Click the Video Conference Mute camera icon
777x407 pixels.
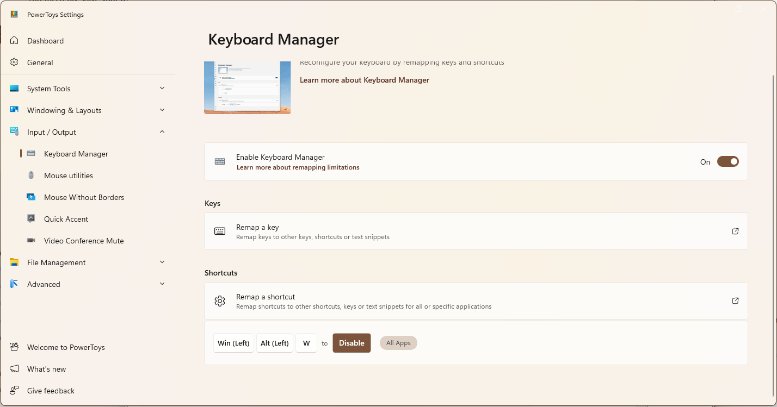(32, 241)
